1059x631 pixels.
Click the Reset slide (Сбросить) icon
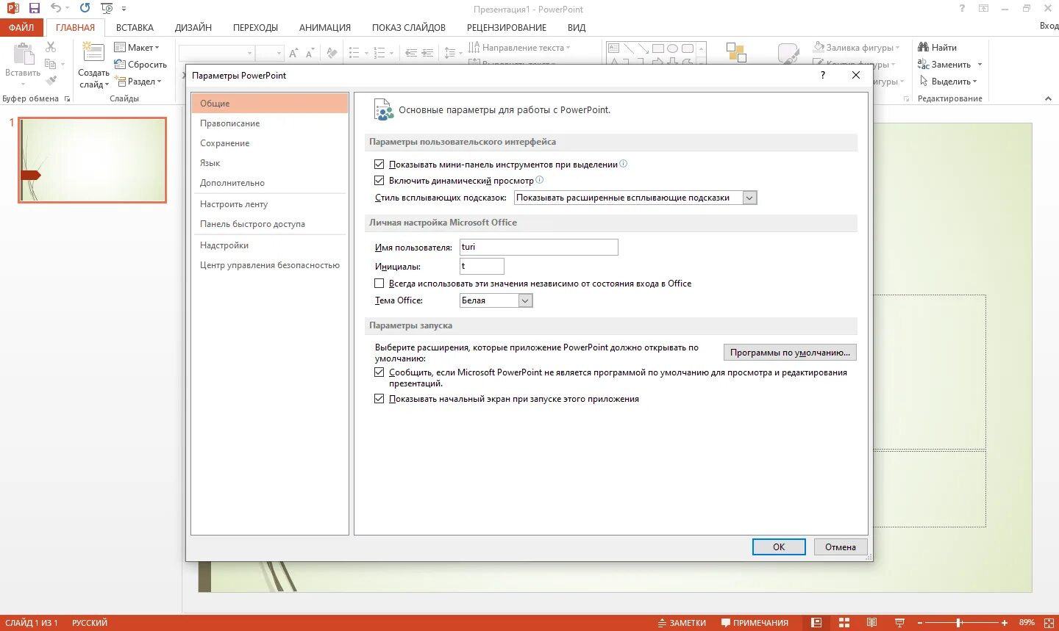(120, 65)
